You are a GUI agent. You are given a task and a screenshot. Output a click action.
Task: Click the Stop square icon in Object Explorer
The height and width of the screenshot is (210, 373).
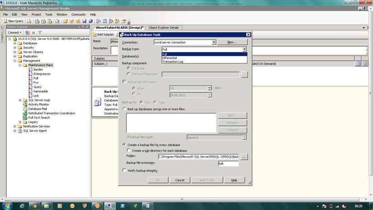tap(34, 33)
